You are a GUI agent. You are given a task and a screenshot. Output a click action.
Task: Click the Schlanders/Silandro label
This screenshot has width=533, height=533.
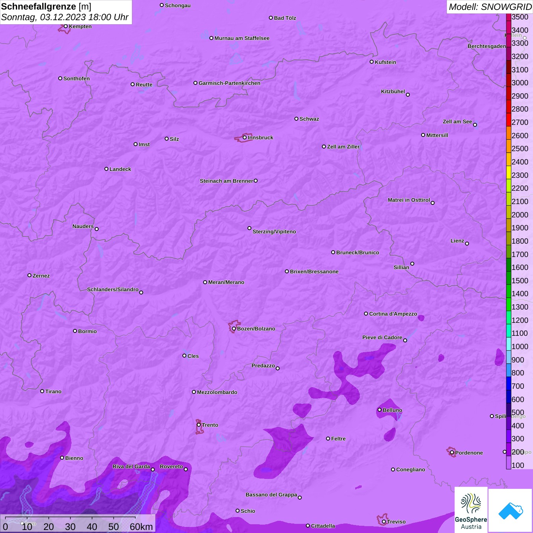[113, 289]
